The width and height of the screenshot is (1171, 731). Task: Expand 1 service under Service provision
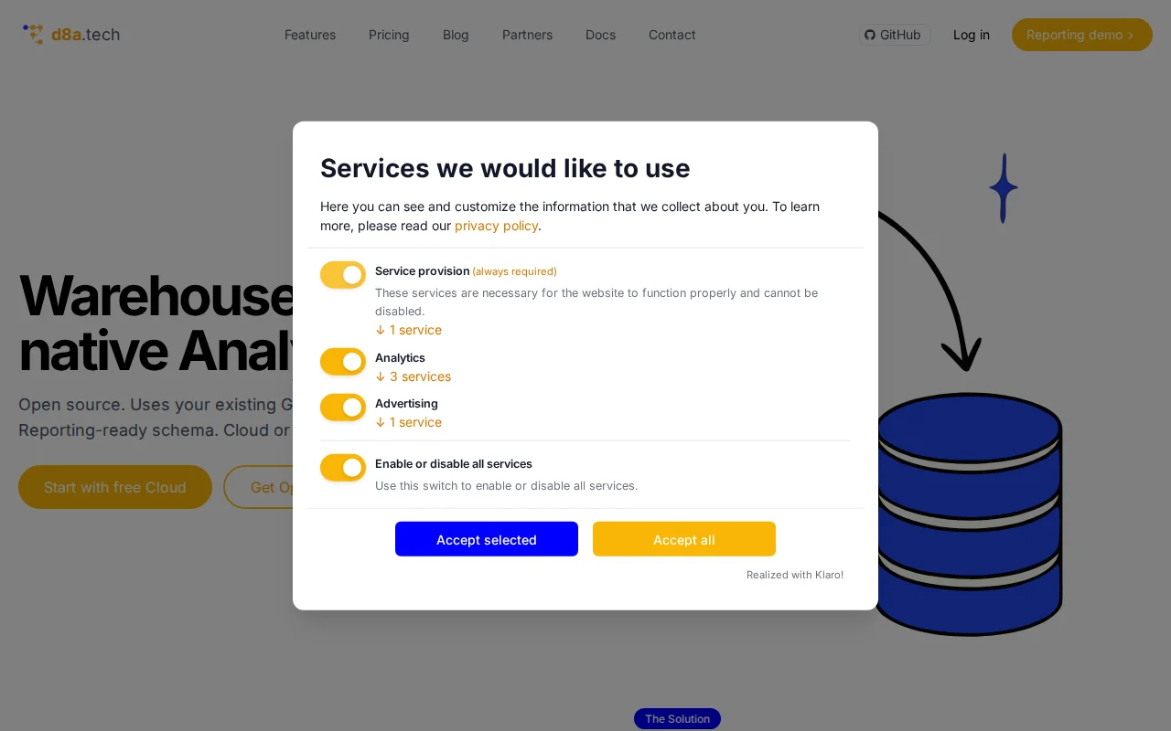408,330
